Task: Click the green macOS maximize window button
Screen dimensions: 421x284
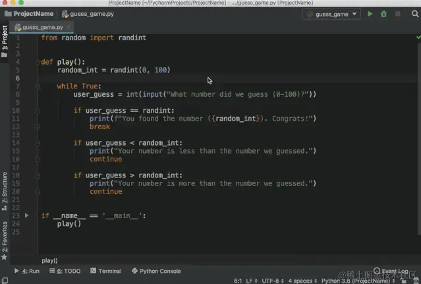Action: tap(21, 3)
